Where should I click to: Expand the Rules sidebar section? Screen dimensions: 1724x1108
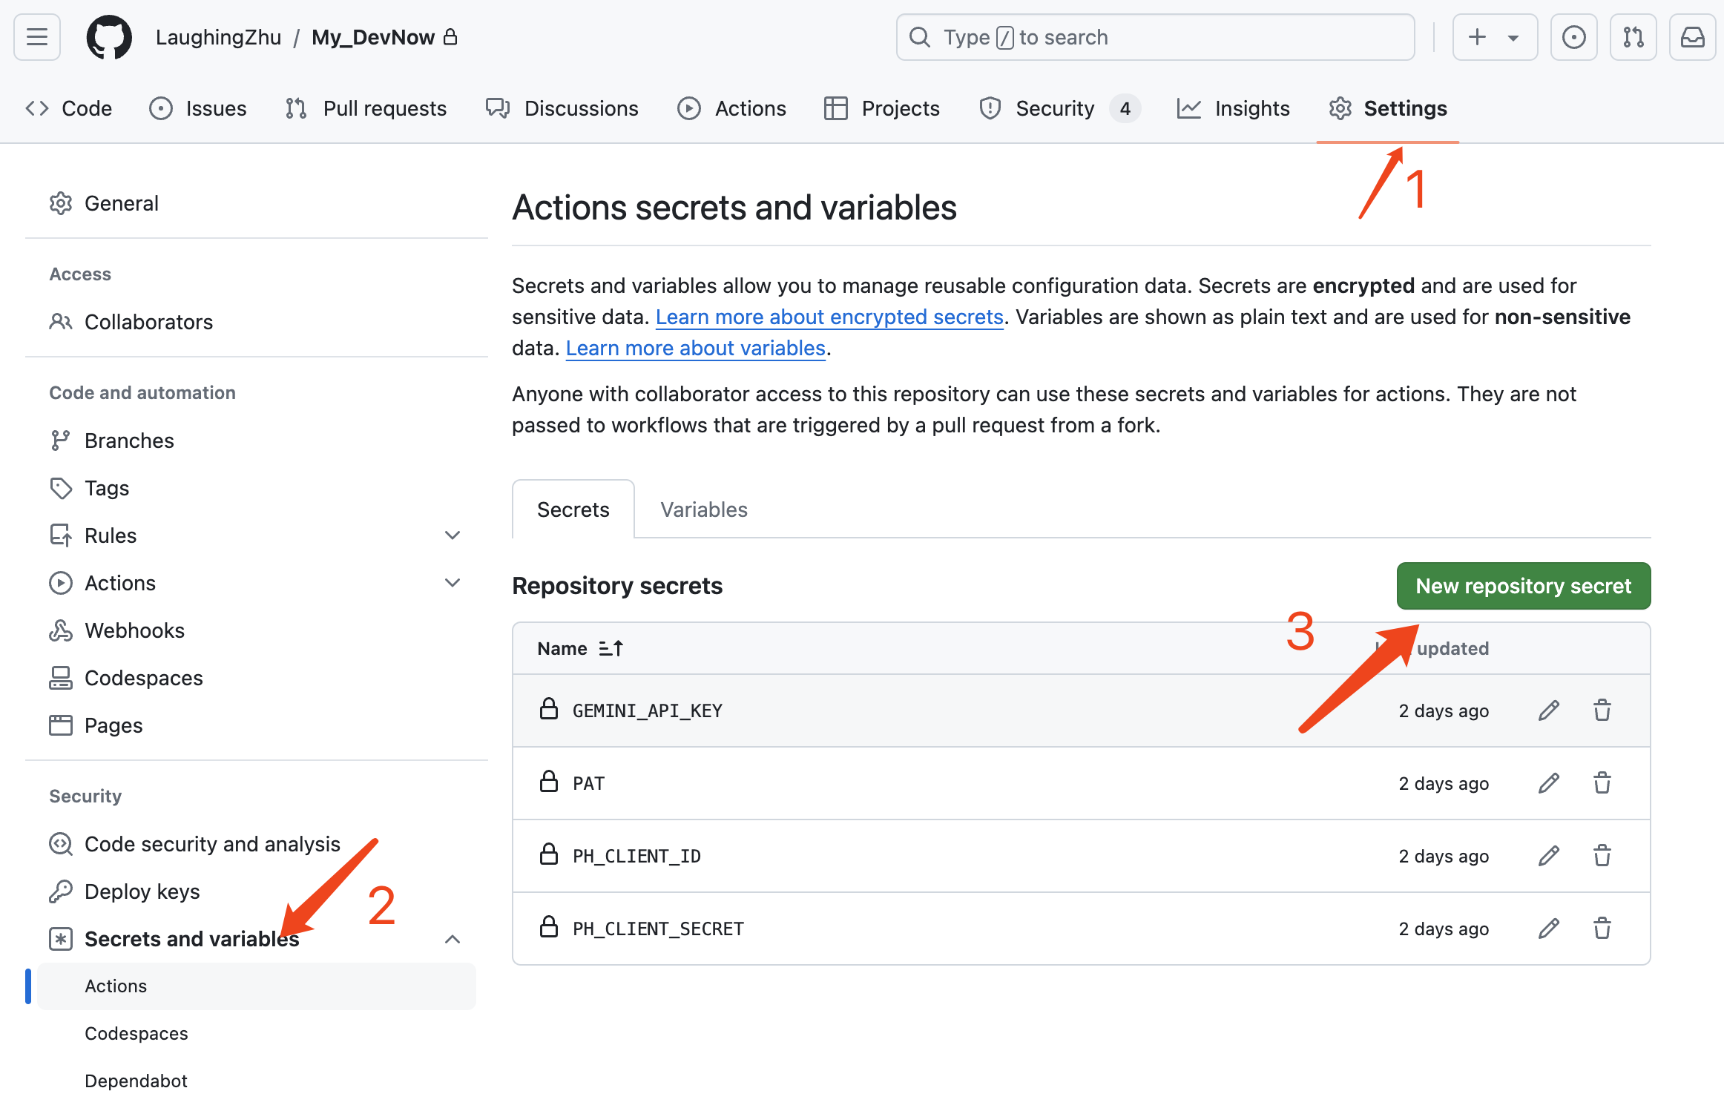(453, 535)
